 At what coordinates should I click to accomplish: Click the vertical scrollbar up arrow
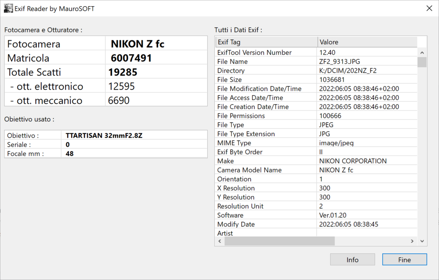pos(422,53)
